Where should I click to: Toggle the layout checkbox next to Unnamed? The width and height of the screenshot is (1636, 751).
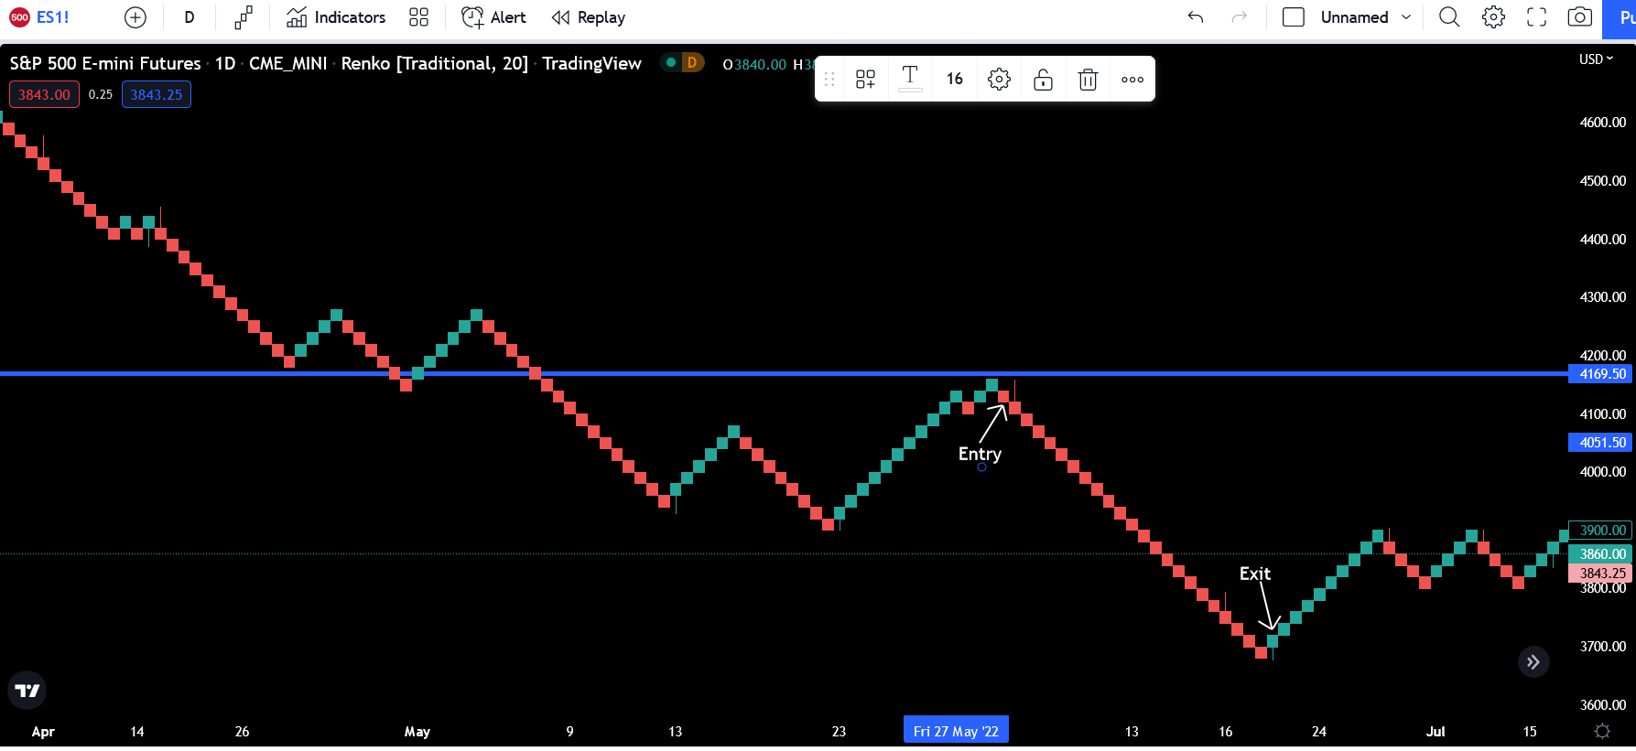1293,17
